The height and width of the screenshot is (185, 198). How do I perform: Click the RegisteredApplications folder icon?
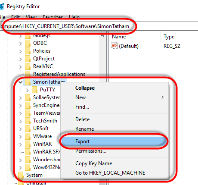[x=28, y=74]
